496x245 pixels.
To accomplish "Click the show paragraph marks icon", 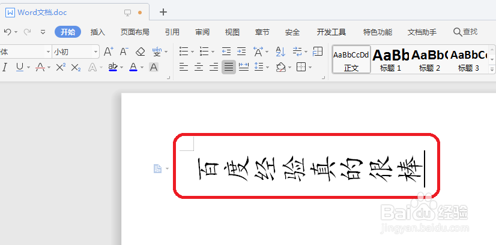I will tap(298, 51).
